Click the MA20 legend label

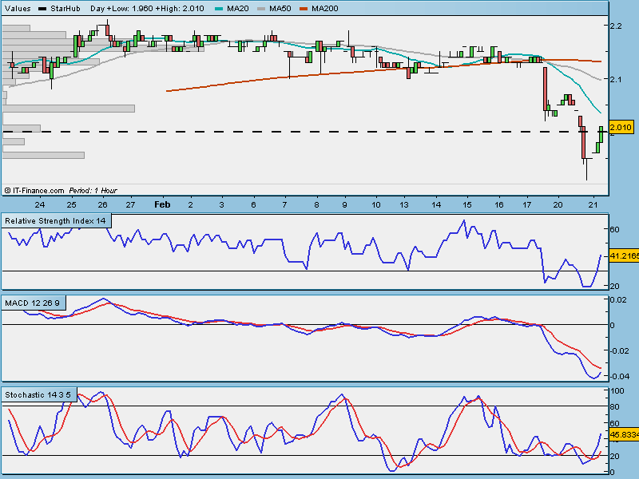[x=237, y=9]
